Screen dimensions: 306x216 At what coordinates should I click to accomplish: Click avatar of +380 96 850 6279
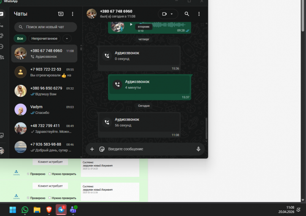click(x=21, y=91)
